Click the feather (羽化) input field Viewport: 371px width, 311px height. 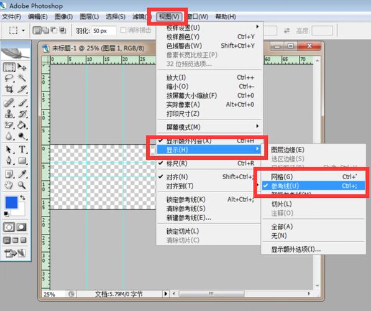tap(104, 31)
